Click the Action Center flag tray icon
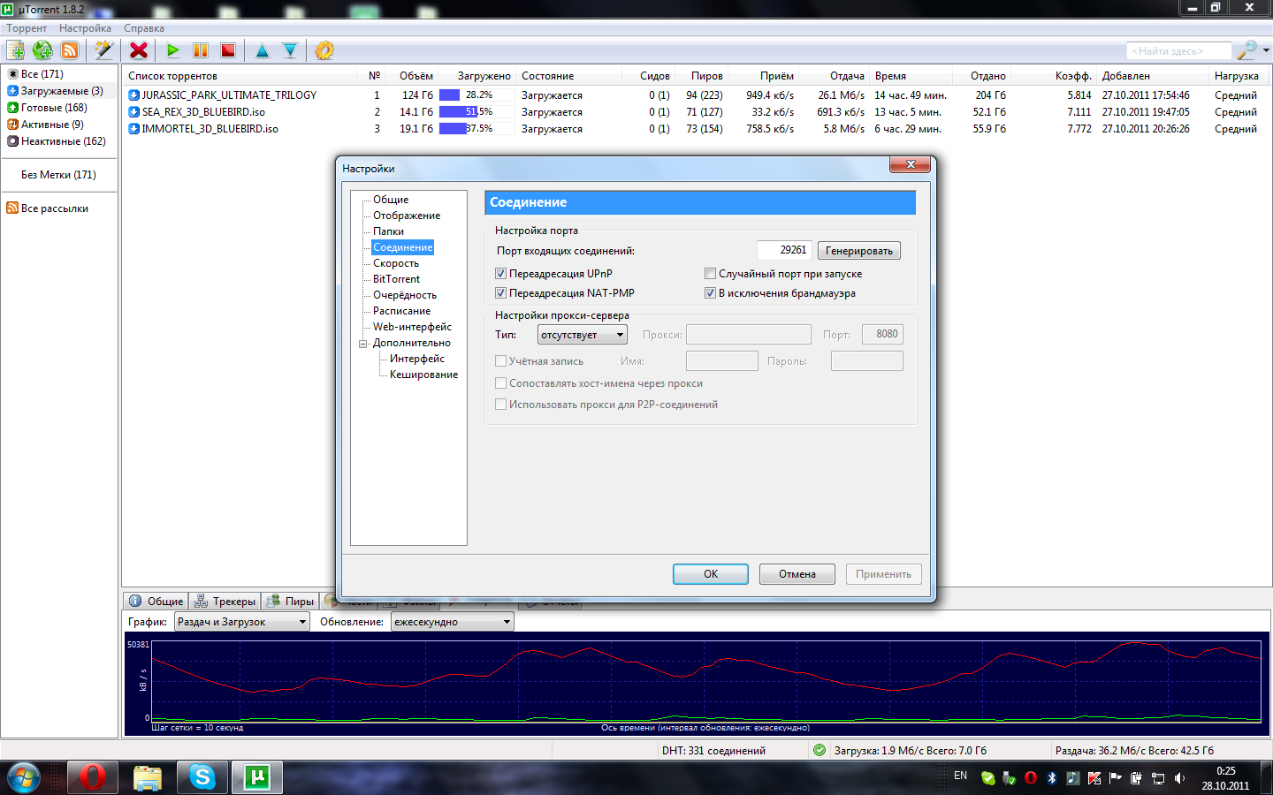This screenshot has height=795, width=1273. [1116, 778]
